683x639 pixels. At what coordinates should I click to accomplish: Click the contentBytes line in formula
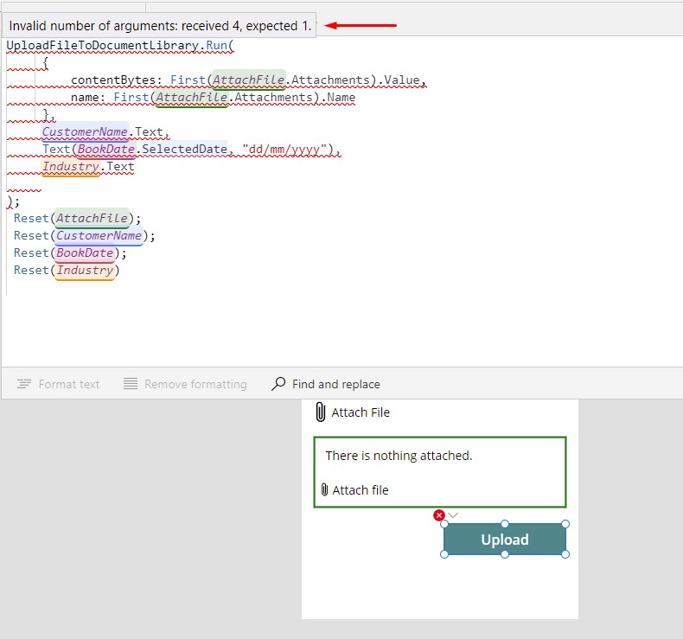pyautogui.click(x=248, y=80)
